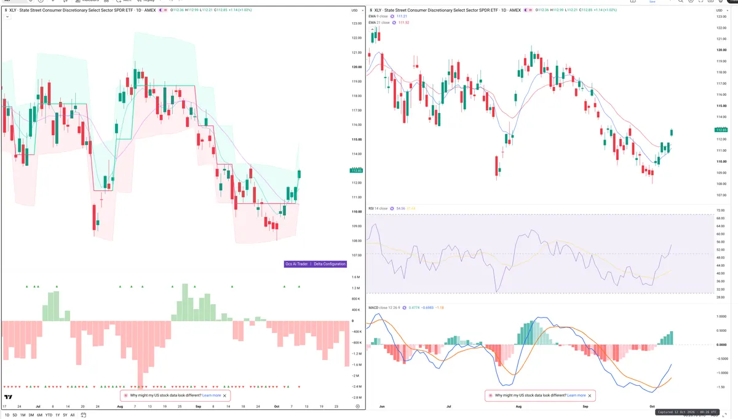Select the All time range
Screen dimensions: 738x419
73,415
